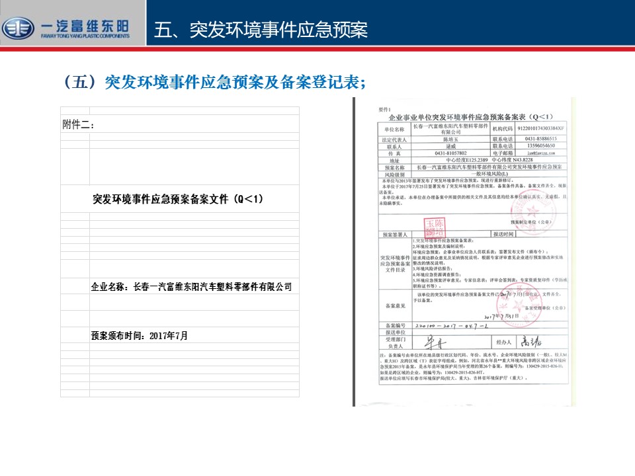This screenshot has width=635, height=476.
Task: Click the handwritten signature beside 经办人
Action: 531,342
